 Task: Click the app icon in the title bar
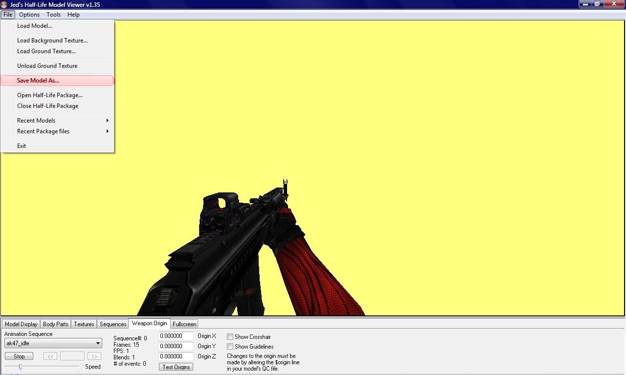point(4,4)
